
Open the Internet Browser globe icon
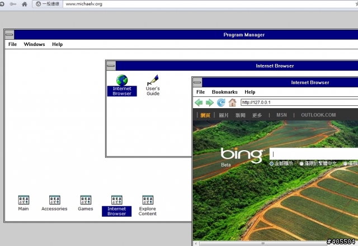click(x=122, y=80)
